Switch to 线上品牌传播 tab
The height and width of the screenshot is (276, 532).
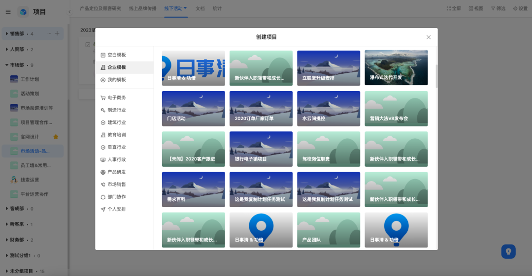(142, 8)
